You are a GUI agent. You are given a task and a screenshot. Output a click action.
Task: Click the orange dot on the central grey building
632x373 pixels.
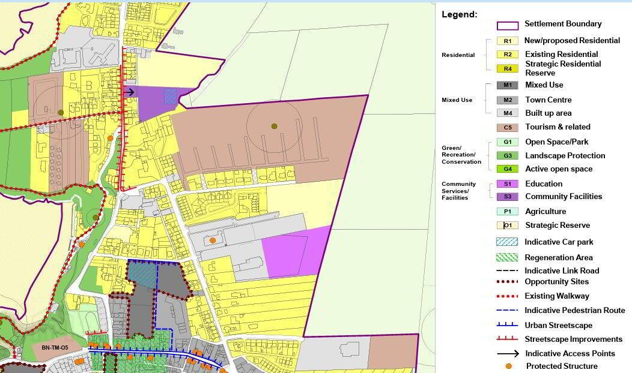point(213,240)
